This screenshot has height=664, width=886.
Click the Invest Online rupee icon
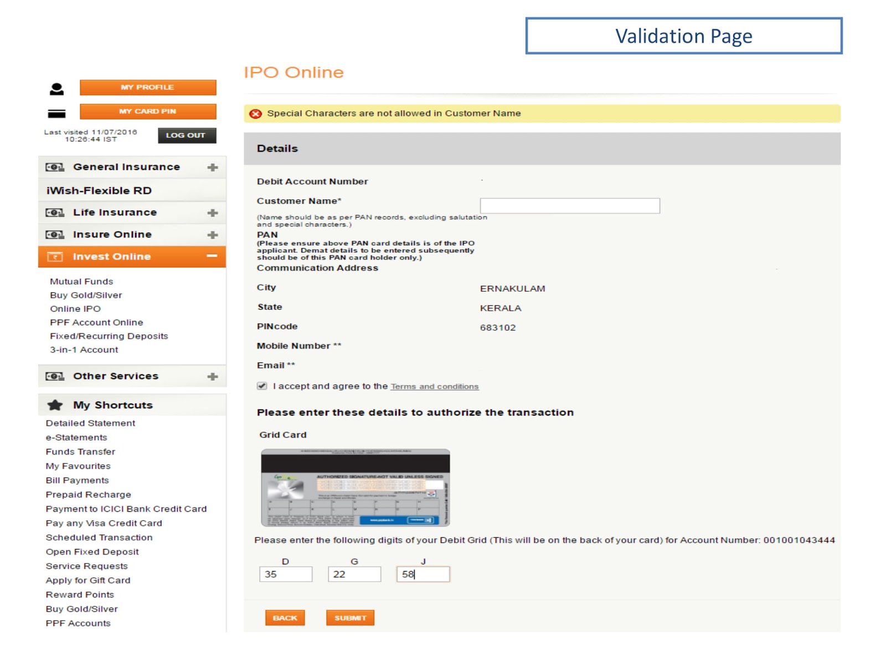[x=55, y=257]
